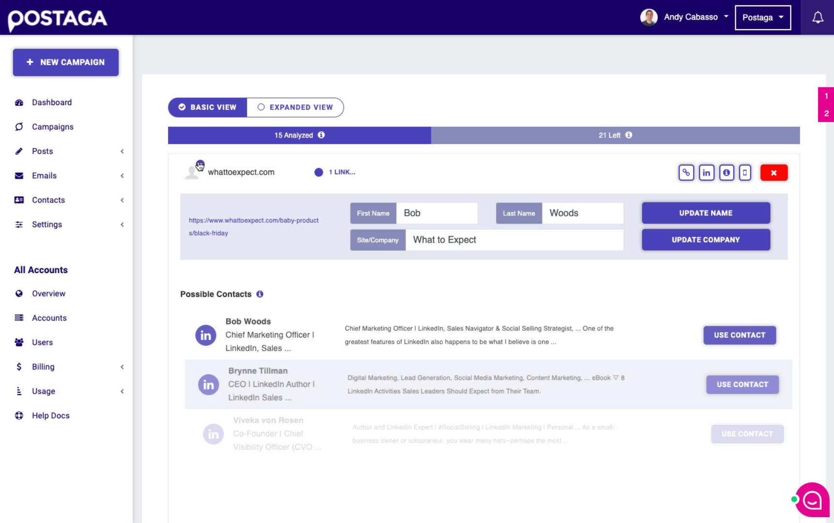
Task: Click the LinkedIn icon beside Bob Woods
Action: coord(206,335)
